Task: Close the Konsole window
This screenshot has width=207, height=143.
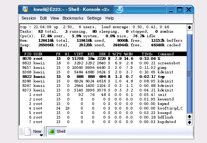Action: point(189,10)
